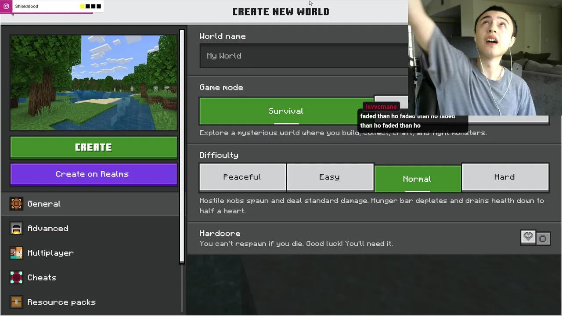Select Survival game mode
The width and height of the screenshot is (562, 316).
[x=286, y=111]
